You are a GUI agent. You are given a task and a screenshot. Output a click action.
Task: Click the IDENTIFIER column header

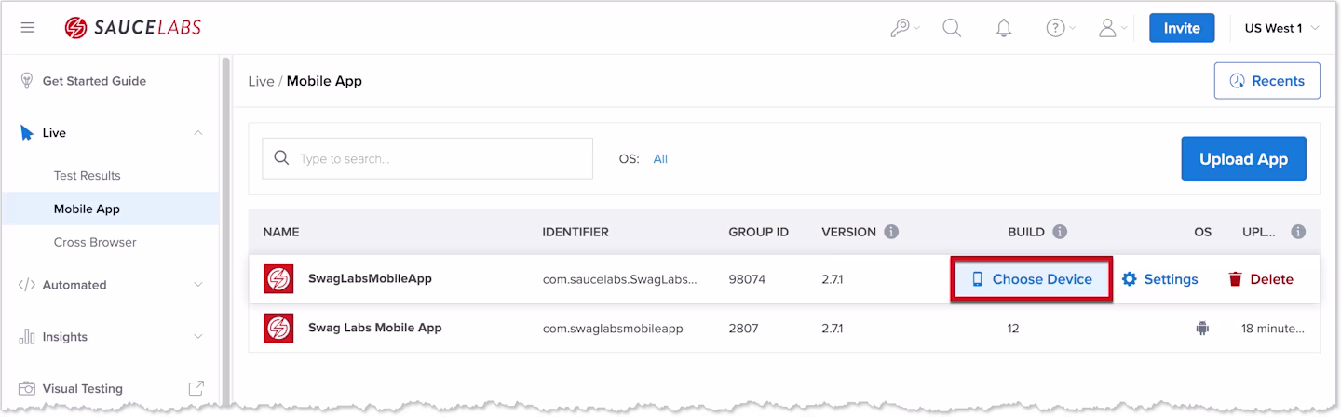pos(576,232)
